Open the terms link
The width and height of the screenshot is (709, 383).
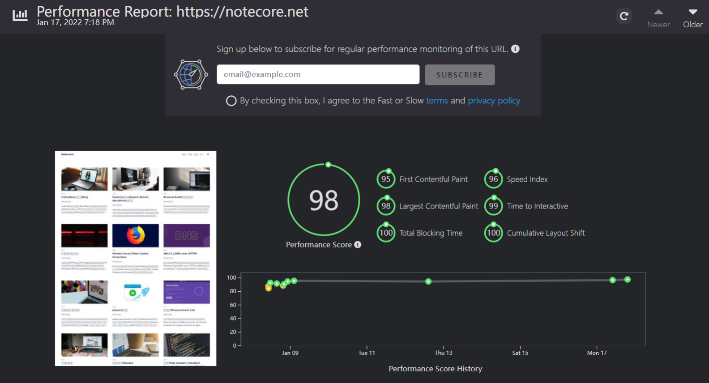437,101
